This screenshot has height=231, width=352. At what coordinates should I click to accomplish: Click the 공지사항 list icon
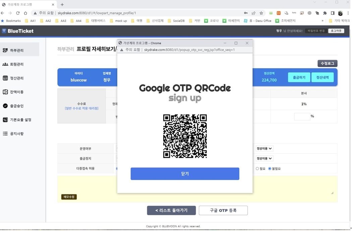click(5, 134)
